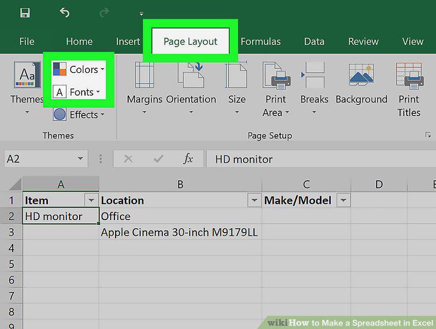Switch to the Insert tab
436x329 pixels.
coord(128,41)
